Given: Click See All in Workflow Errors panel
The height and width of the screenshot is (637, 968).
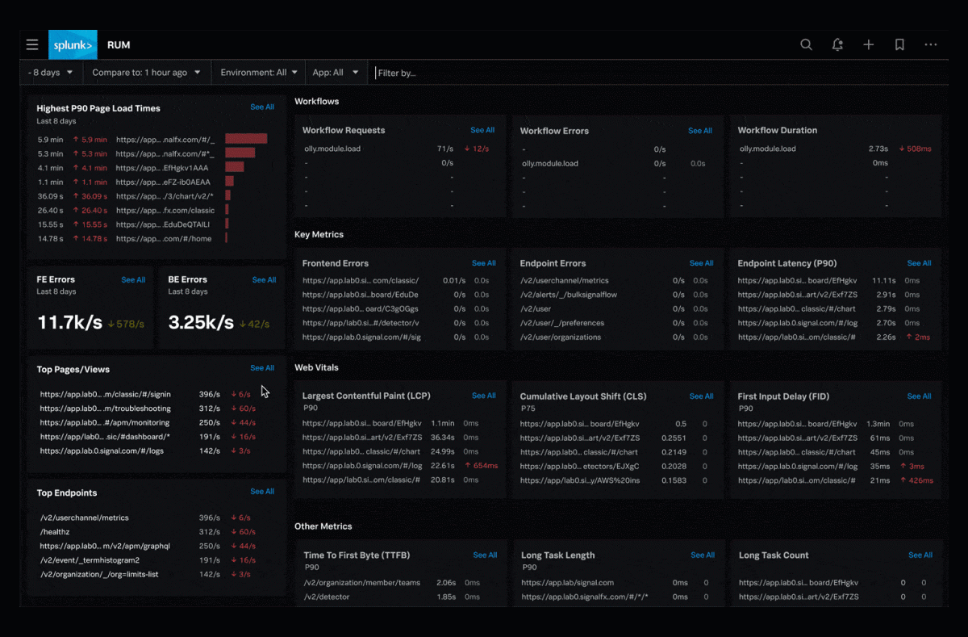Looking at the screenshot, I should point(700,130).
